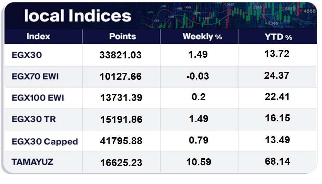Image resolution: width=322 pixels, height=184 pixels.
Task: Select EGX30 YTD value 13.72
Action: pos(277,54)
